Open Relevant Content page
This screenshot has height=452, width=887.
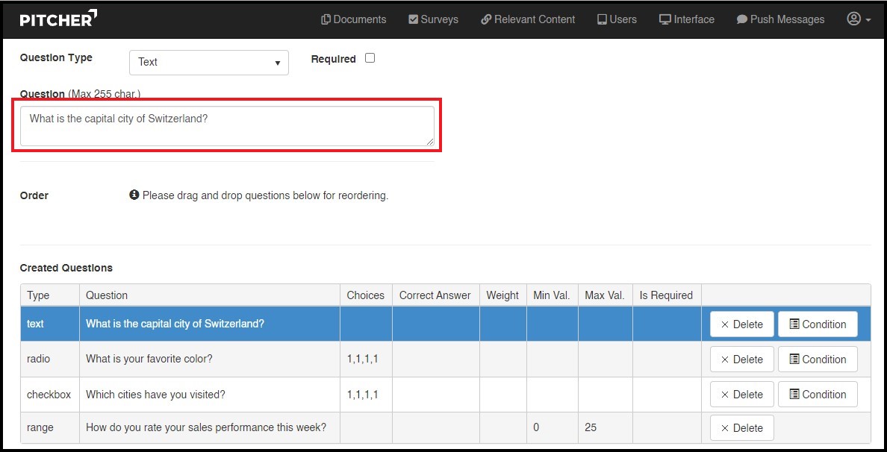pyautogui.click(x=528, y=19)
